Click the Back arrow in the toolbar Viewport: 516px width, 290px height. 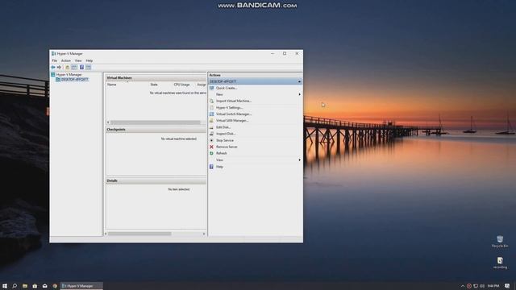click(x=53, y=68)
